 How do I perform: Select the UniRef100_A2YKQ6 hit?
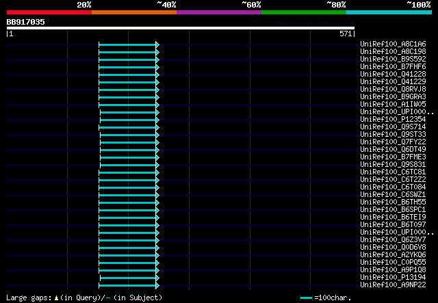coord(393,255)
